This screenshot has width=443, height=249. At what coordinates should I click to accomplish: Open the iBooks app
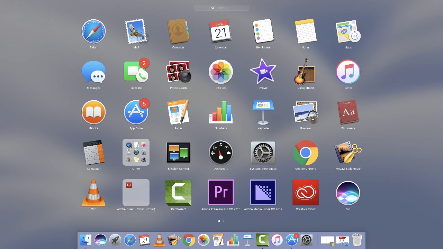pos(93,112)
